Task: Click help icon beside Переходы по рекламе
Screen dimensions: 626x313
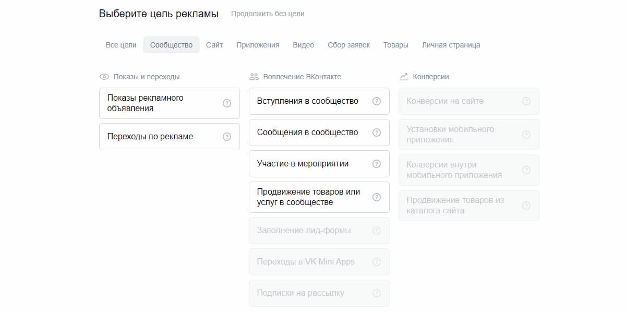Action: [226, 137]
